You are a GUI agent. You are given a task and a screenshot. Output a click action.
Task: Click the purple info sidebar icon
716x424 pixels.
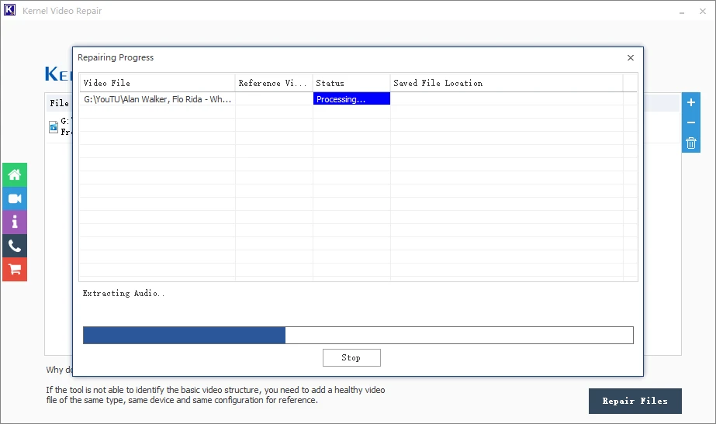point(14,222)
